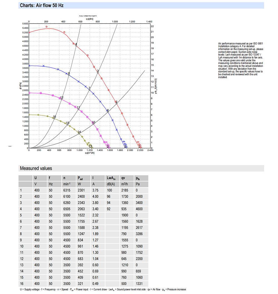The width and height of the screenshot is (278, 294).
Task: Select power value "1522" in row 5
Action: pyautogui.click(x=81, y=215)
